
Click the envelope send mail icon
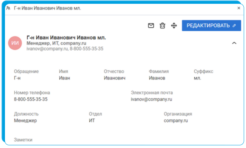(x=151, y=25)
